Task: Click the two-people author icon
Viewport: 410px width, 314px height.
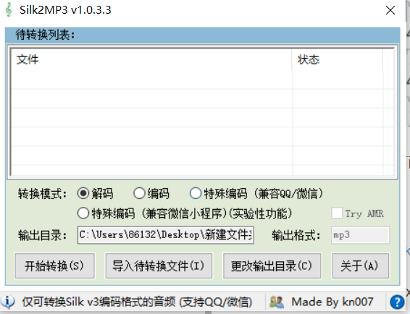Action: tap(277, 302)
